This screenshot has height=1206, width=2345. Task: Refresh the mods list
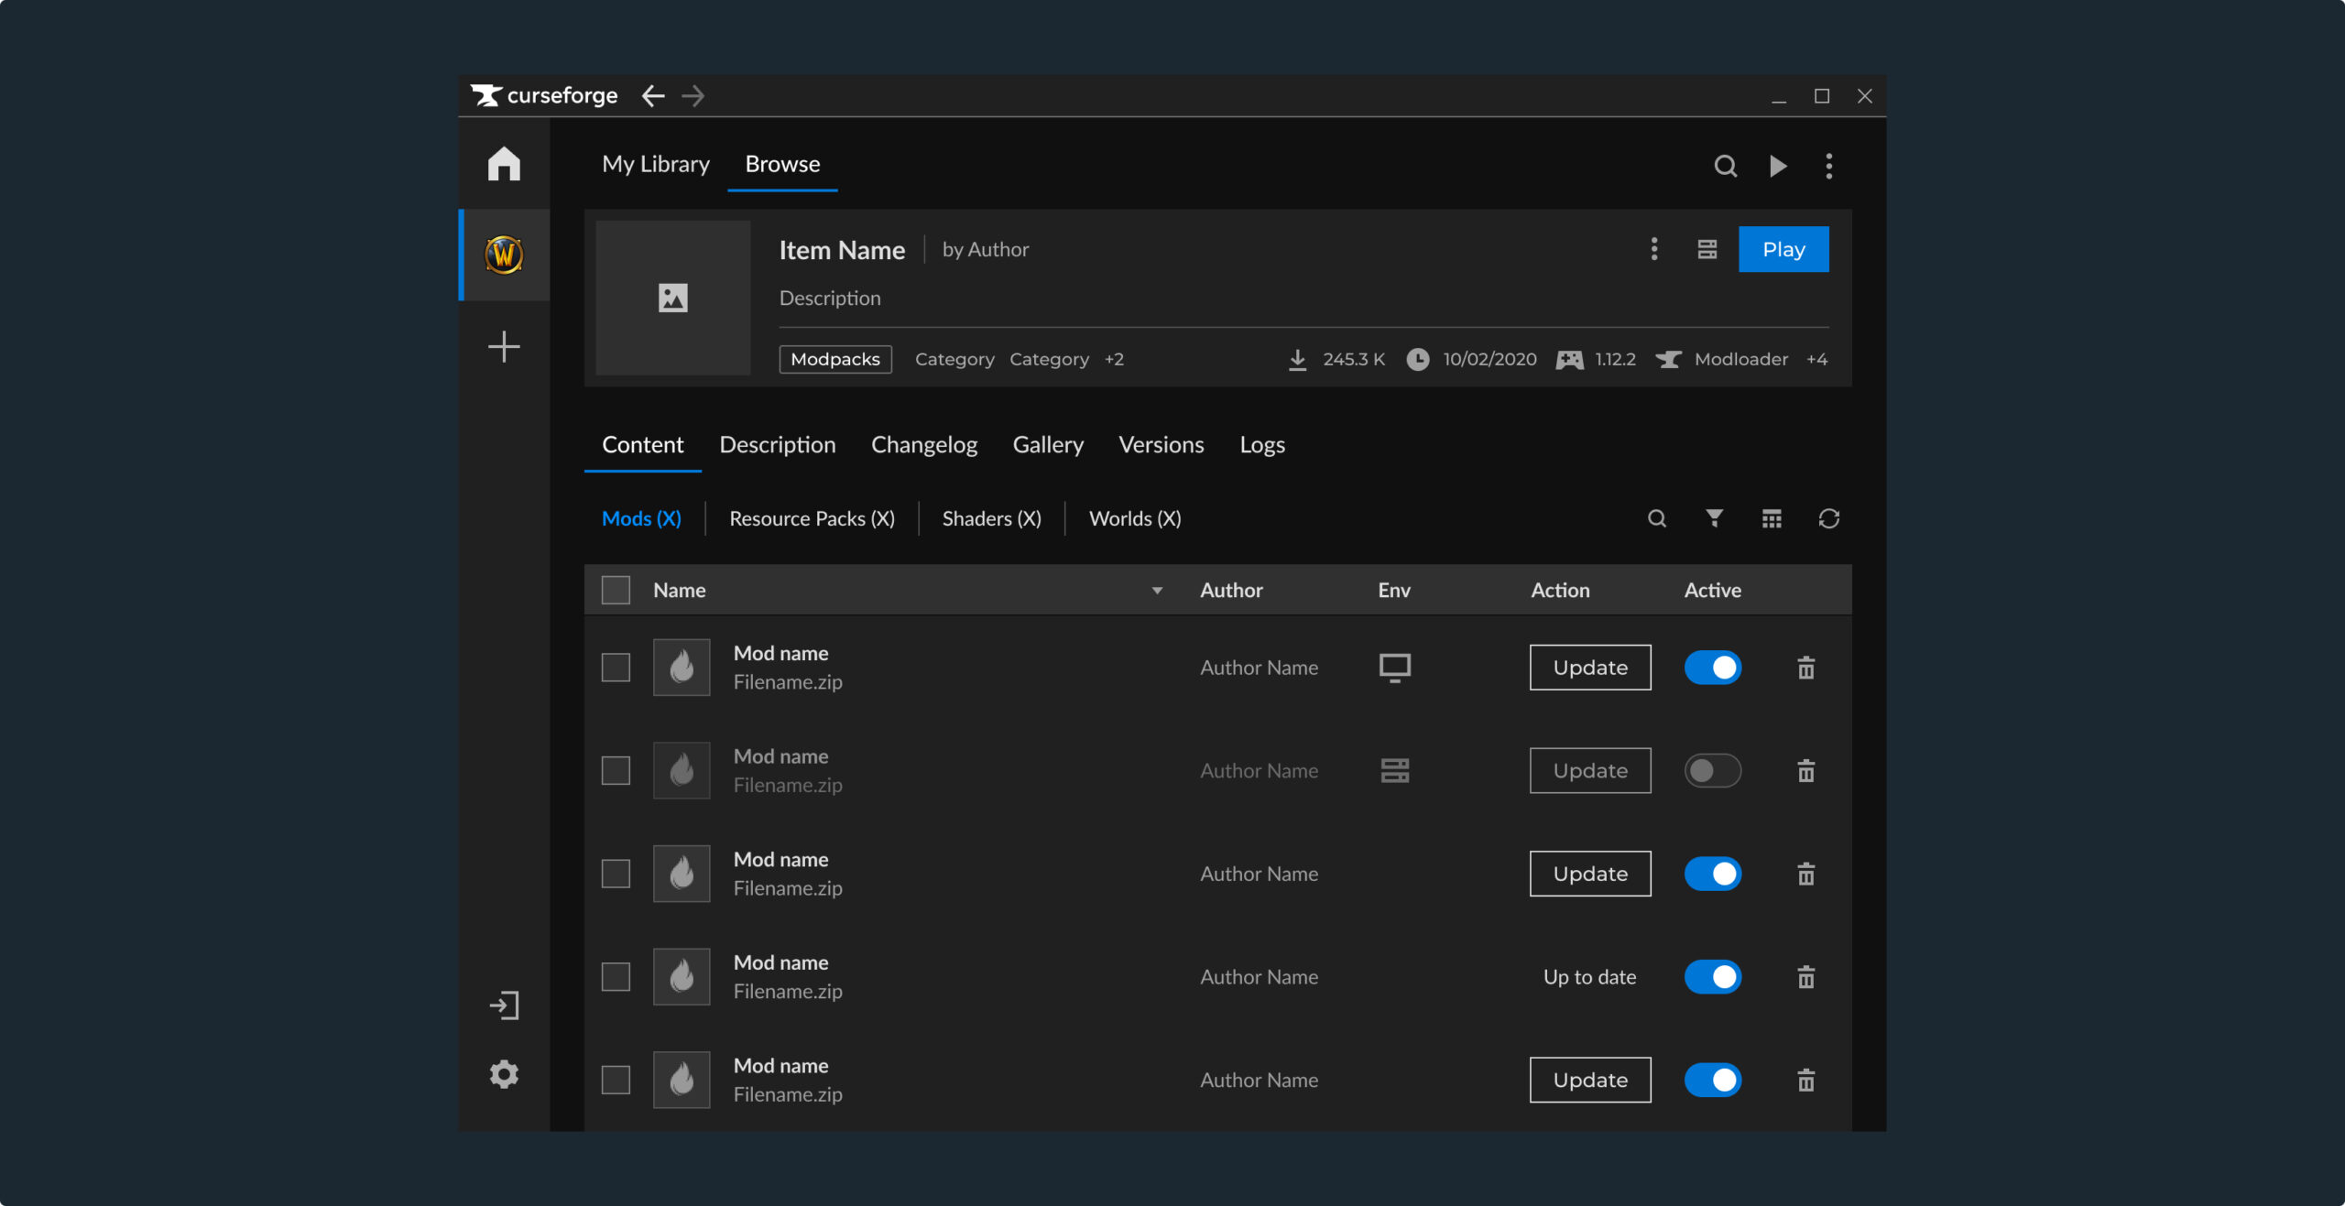tap(1828, 518)
